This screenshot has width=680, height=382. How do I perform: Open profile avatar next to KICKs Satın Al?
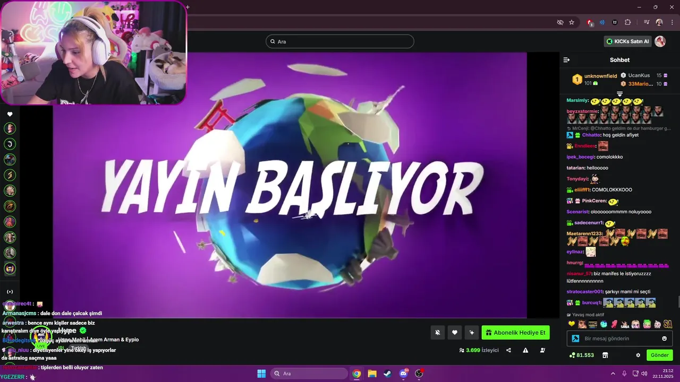(660, 41)
